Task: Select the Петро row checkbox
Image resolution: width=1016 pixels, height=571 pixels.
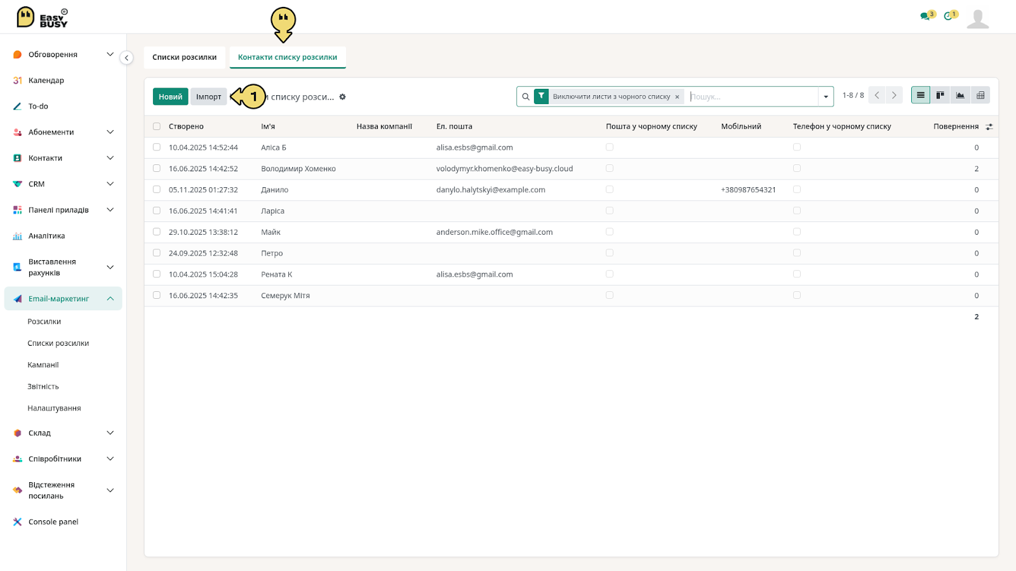Action: pyautogui.click(x=157, y=253)
